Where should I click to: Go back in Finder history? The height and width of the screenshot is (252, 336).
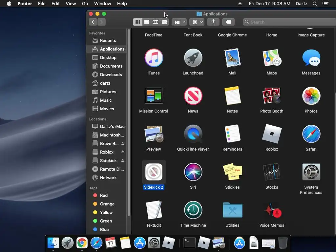click(93, 22)
